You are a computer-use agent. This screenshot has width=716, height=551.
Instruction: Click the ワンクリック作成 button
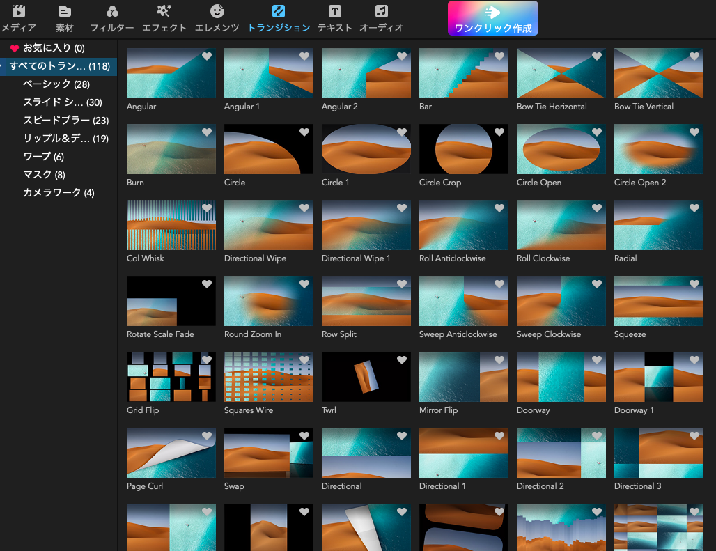(x=492, y=18)
